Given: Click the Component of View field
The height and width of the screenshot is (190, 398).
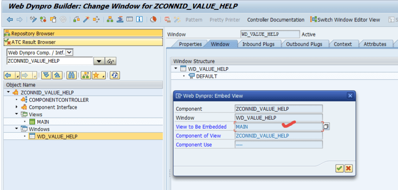Looking at the screenshot, I should coord(278,136).
